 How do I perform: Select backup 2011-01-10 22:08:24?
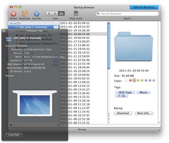point(75,71)
